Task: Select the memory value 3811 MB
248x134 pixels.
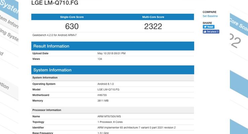Action: (x=103, y=100)
